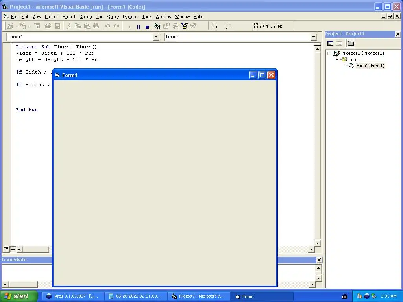Switch to Full Module View button

(x=13, y=249)
